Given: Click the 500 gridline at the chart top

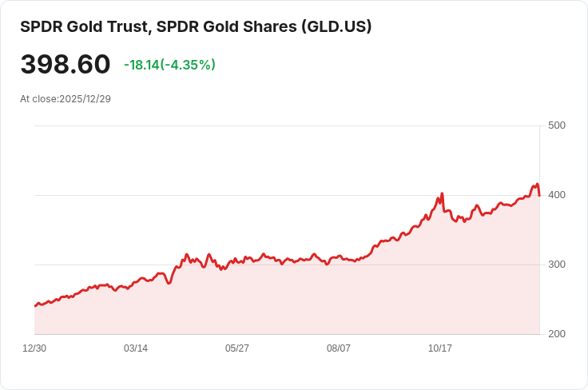Looking at the screenshot, I should click(288, 125).
